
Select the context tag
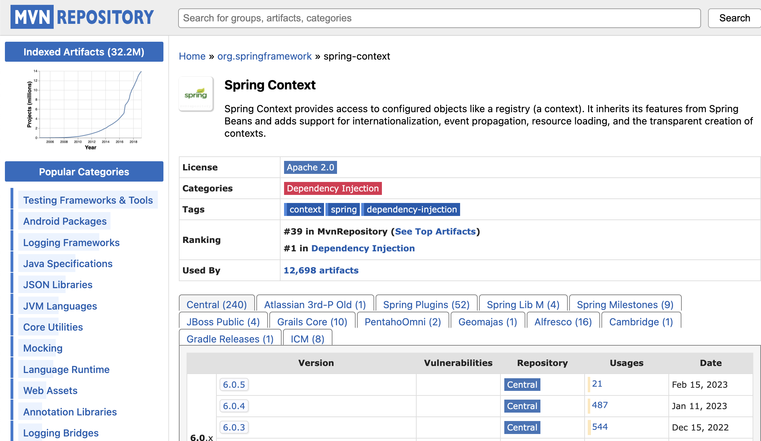tap(304, 209)
